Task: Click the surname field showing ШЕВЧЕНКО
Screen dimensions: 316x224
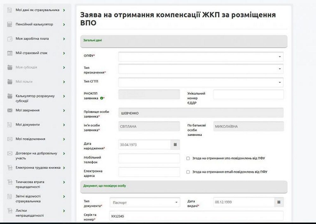Action: coord(201,113)
